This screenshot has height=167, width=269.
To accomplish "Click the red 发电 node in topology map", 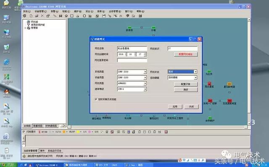I will click(210, 100).
